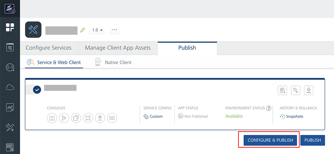Open the clipboard report icon in card
This screenshot has height=154, width=334.
(x=283, y=90)
